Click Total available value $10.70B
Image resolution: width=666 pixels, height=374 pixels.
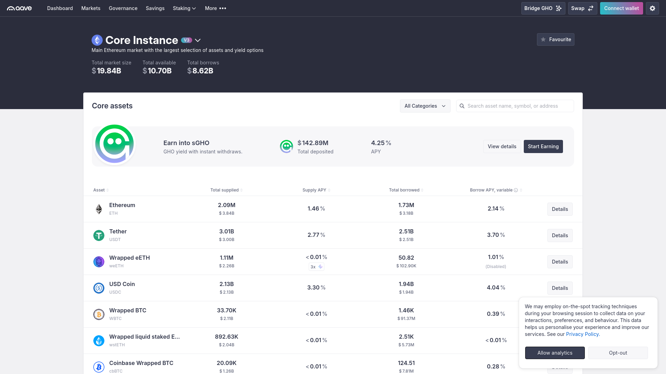157,71
